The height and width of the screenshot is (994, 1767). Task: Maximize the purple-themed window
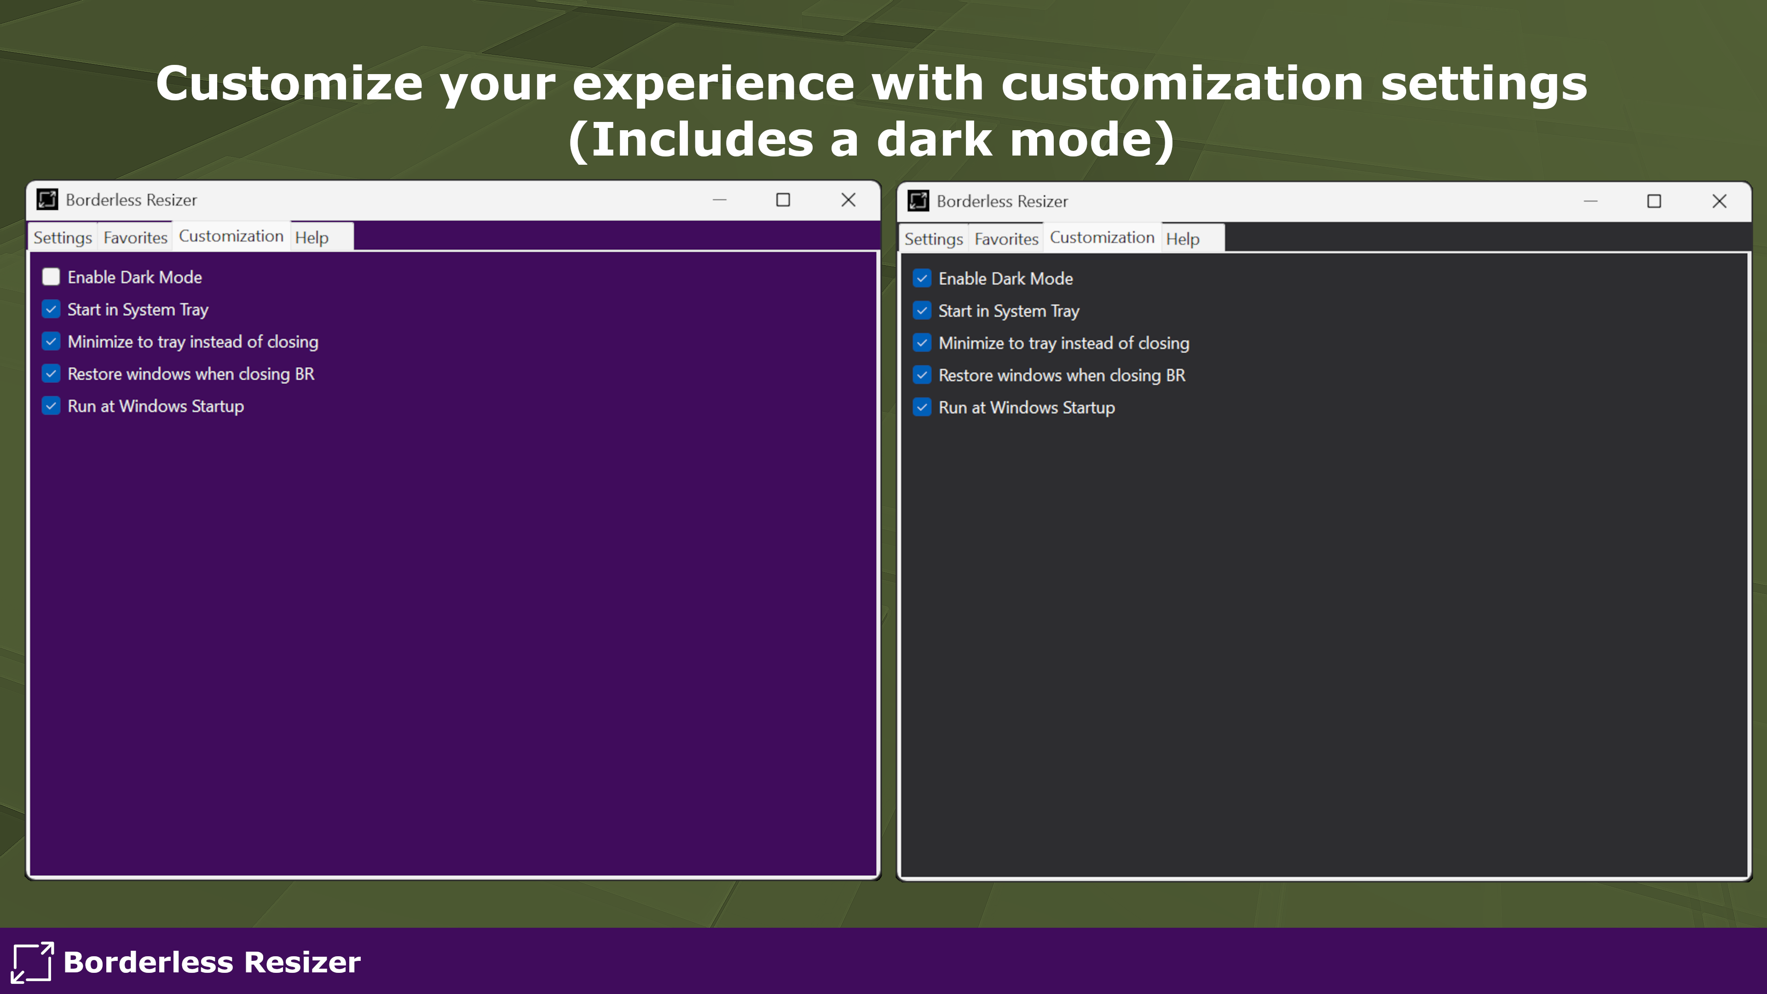coord(783,200)
